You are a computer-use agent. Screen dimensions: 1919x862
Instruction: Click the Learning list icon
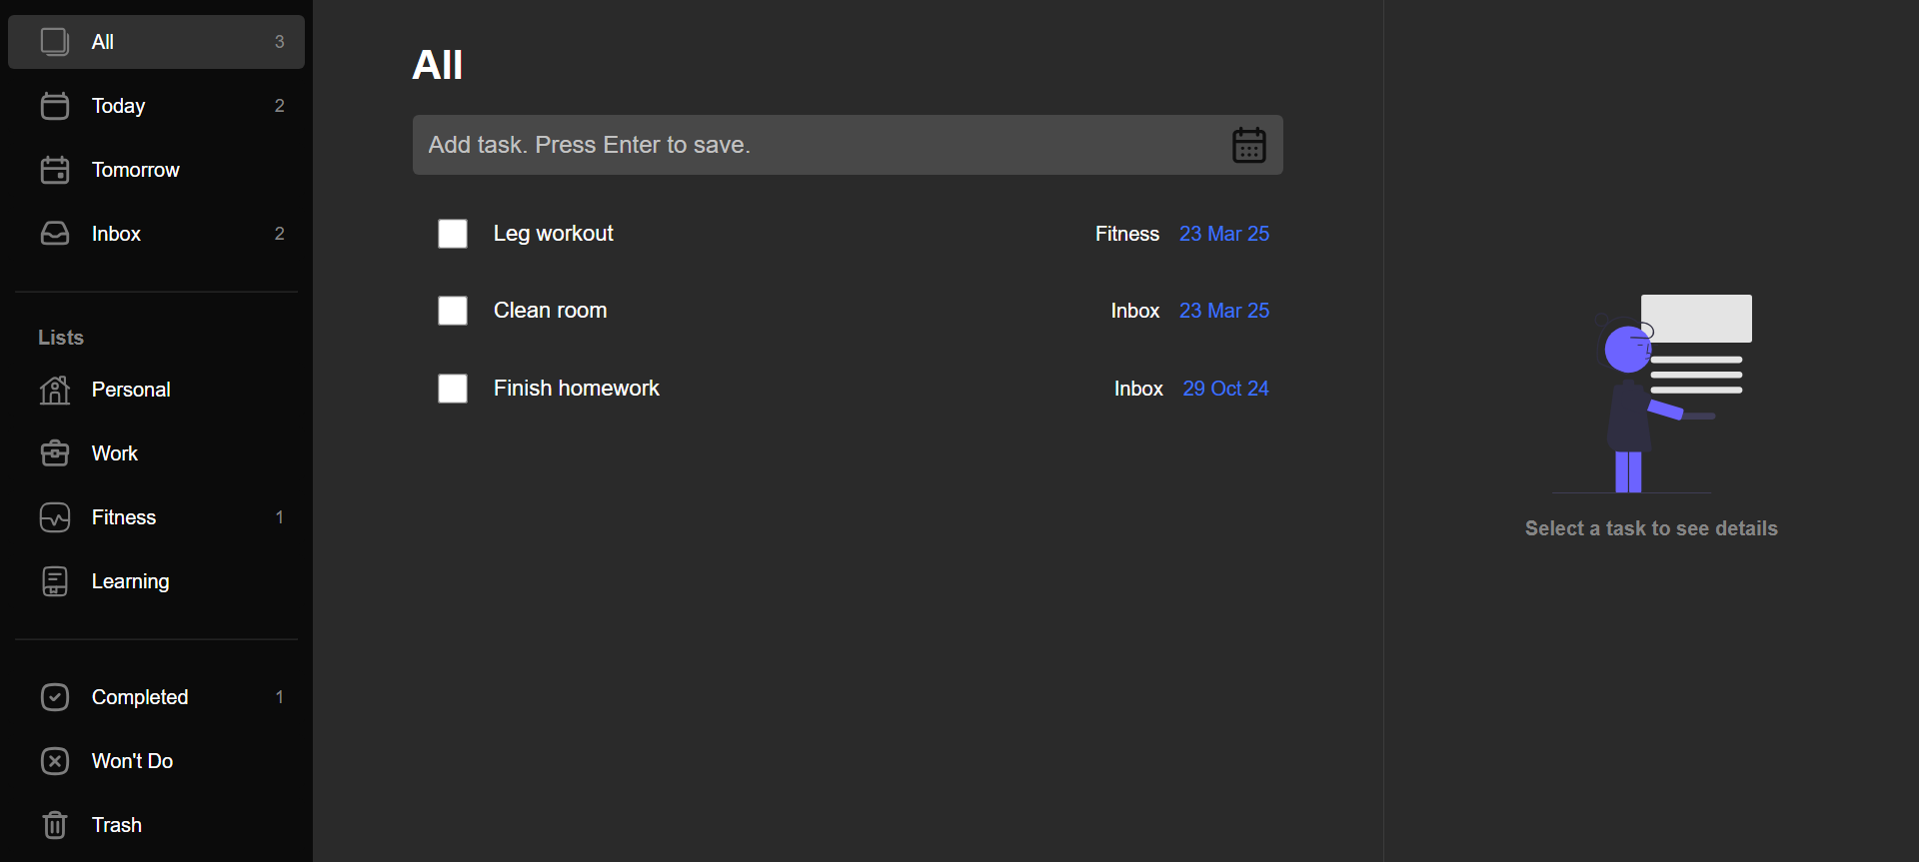coord(55,581)
